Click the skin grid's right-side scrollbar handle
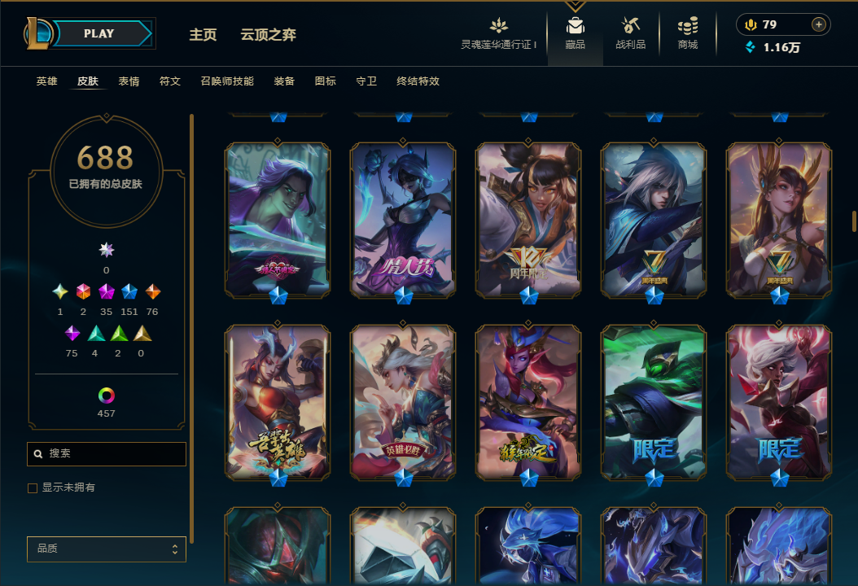 click(x=854, y=221)
